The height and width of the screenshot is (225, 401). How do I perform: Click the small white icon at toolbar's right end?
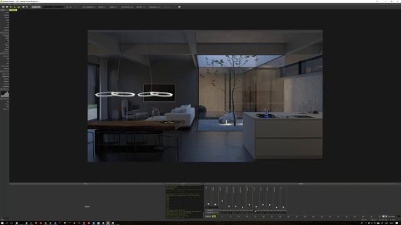click(179, 7)
